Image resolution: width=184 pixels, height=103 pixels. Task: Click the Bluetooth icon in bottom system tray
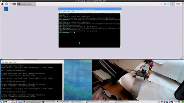170,102
